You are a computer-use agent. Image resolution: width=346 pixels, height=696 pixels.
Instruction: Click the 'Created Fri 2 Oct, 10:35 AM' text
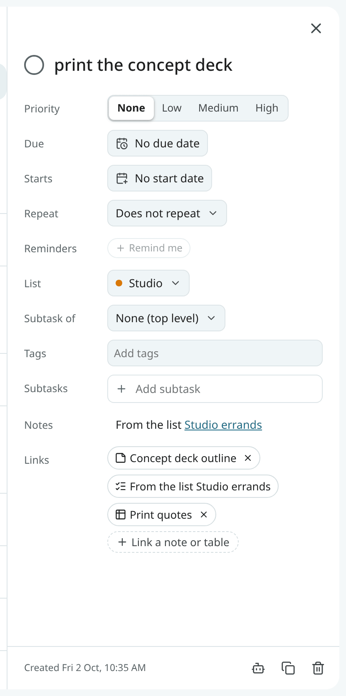pyautogui.click(x=85, y=668)
